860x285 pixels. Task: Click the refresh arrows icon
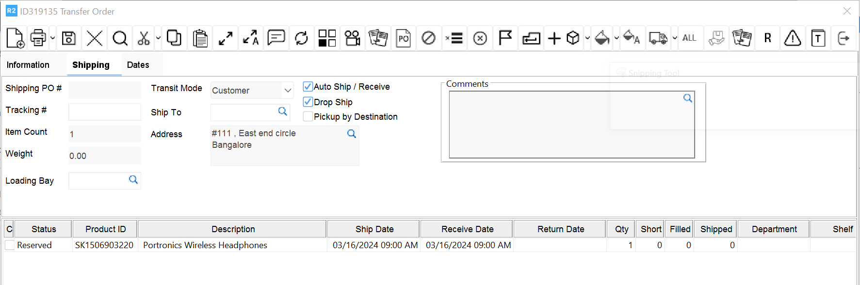(x=301, y=38)
